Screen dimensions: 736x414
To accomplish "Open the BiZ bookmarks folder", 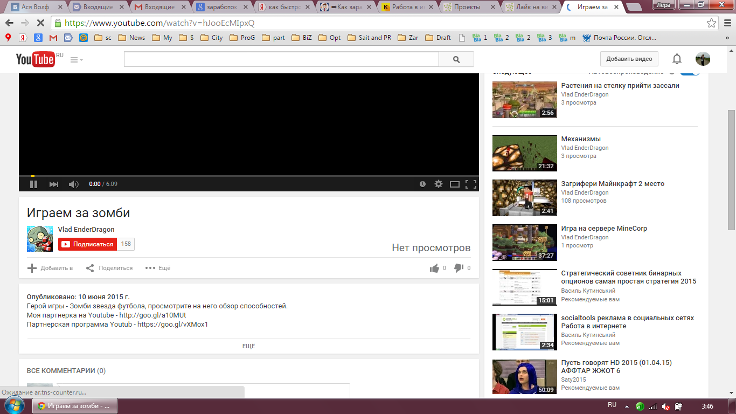I will click(x=301, y=38).
